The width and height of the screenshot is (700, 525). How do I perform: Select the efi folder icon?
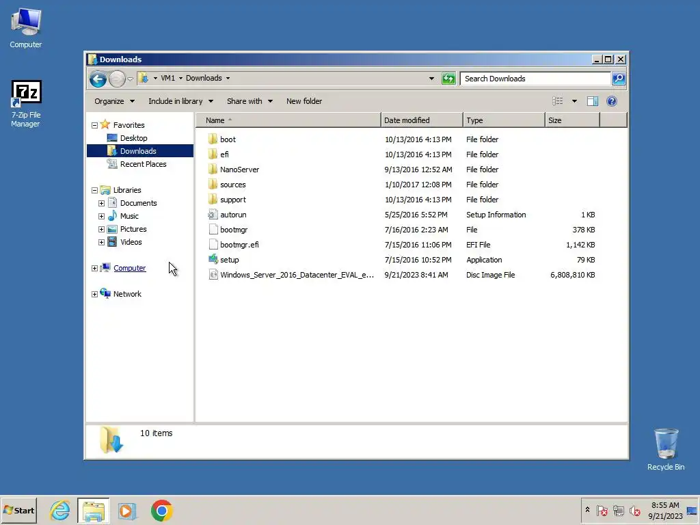click(213, 154)
